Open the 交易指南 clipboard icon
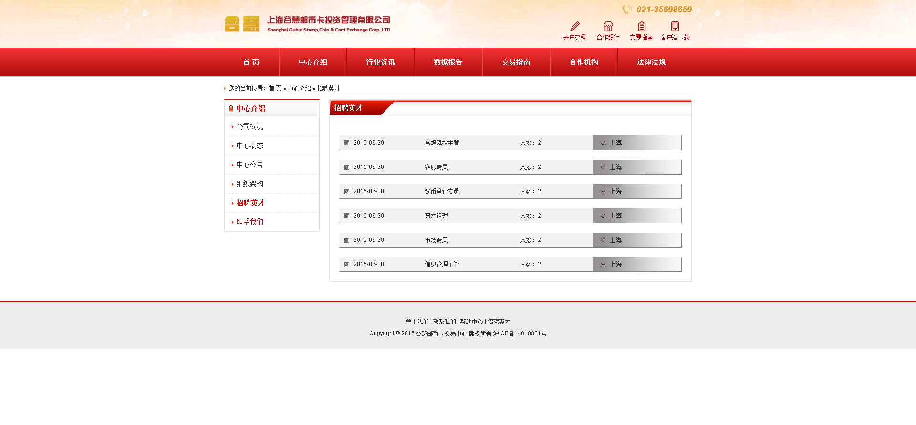The image size is (916, 425). click(x=642, y=26)
